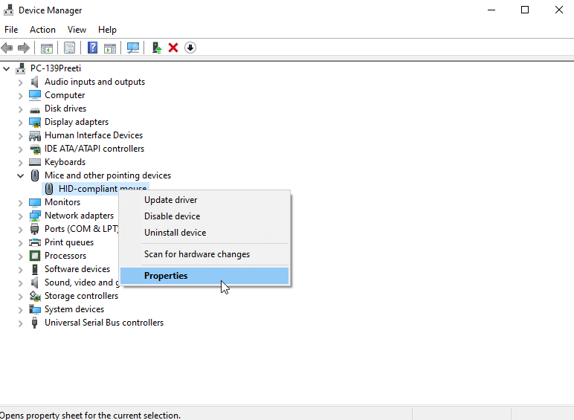Click the Disable device down-arrow icon
This screenshot has height=420, width=574.
(190, 48)
